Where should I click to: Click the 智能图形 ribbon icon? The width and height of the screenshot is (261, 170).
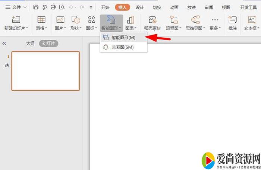(111, 20)
